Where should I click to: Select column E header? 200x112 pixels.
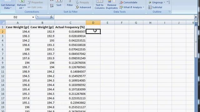point(107,23)
